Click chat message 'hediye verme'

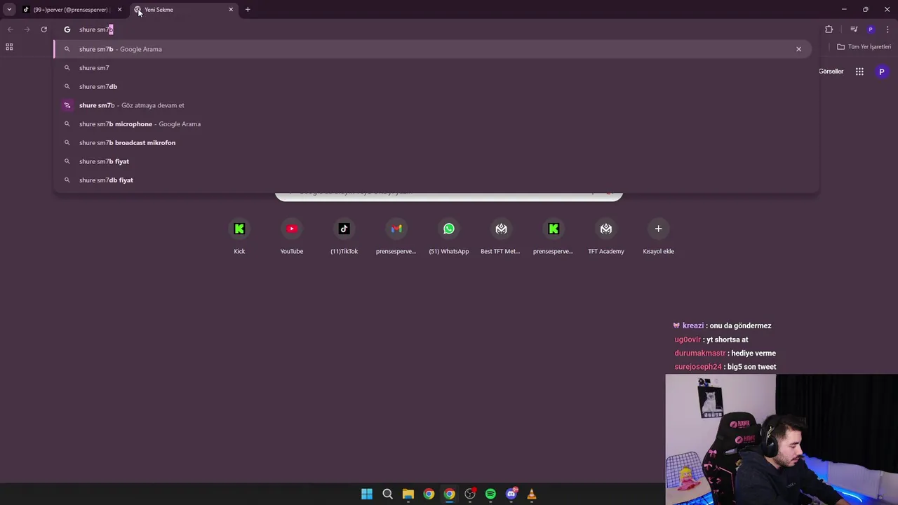[x=725, y=353]
